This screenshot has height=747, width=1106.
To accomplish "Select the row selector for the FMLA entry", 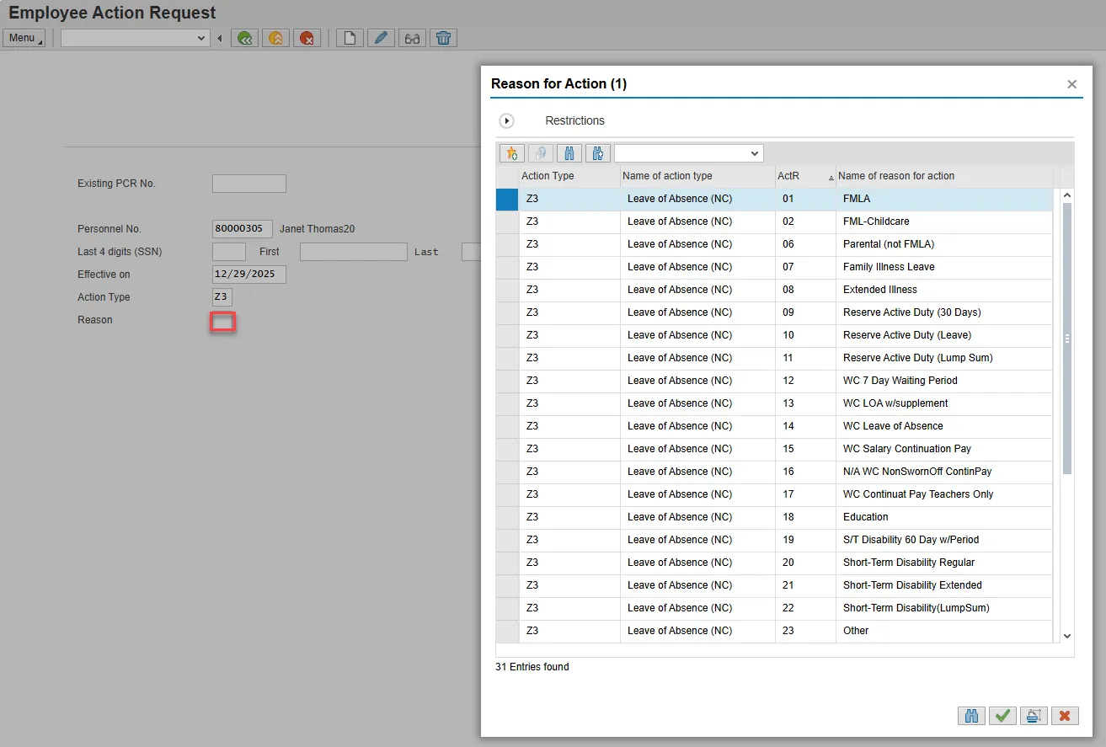I will 507,200.
